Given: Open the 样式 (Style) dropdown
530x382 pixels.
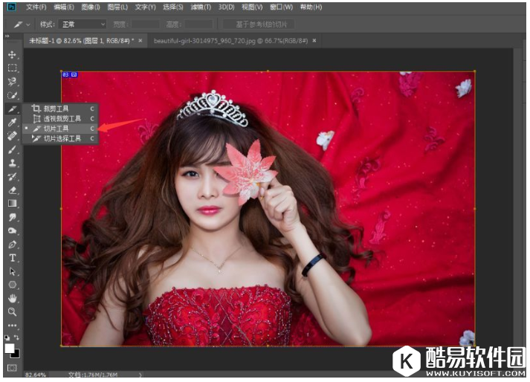Looking at the screenshot, I should point(82,24).
